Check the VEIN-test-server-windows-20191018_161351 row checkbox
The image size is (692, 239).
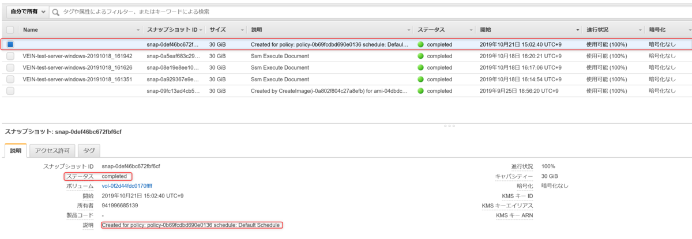click(10, 79)
